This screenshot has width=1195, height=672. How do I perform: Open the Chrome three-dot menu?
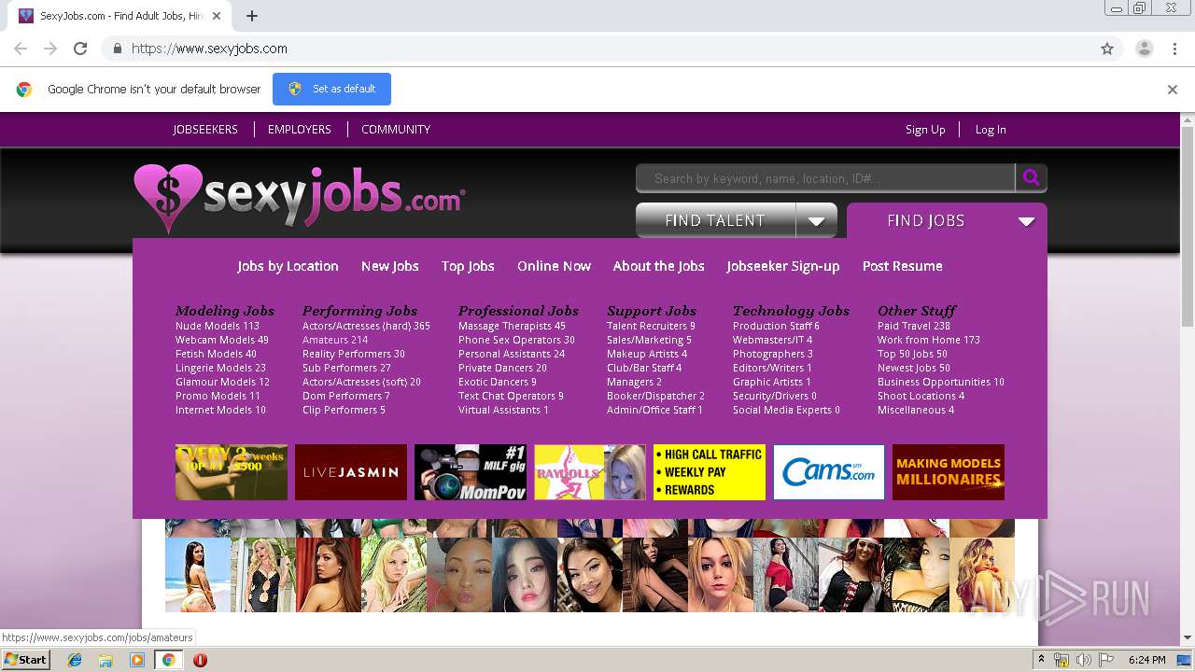[1174, 49]
